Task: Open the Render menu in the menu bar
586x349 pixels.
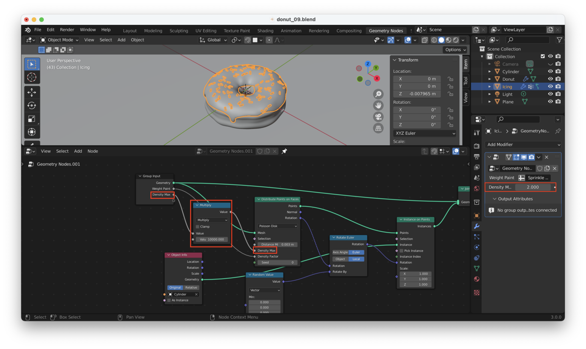Action: (67, 29)
